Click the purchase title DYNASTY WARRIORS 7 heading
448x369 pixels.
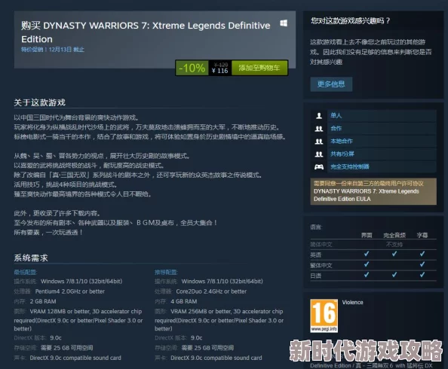(146, 32)
